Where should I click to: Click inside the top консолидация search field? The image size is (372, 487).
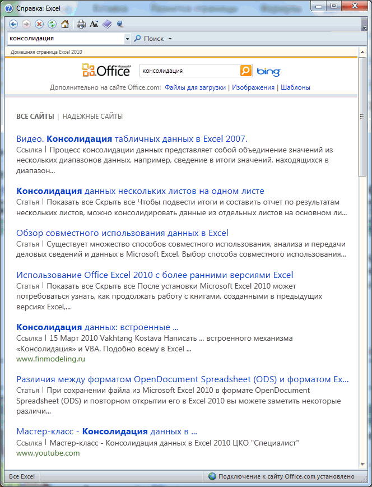coord(66,39)
